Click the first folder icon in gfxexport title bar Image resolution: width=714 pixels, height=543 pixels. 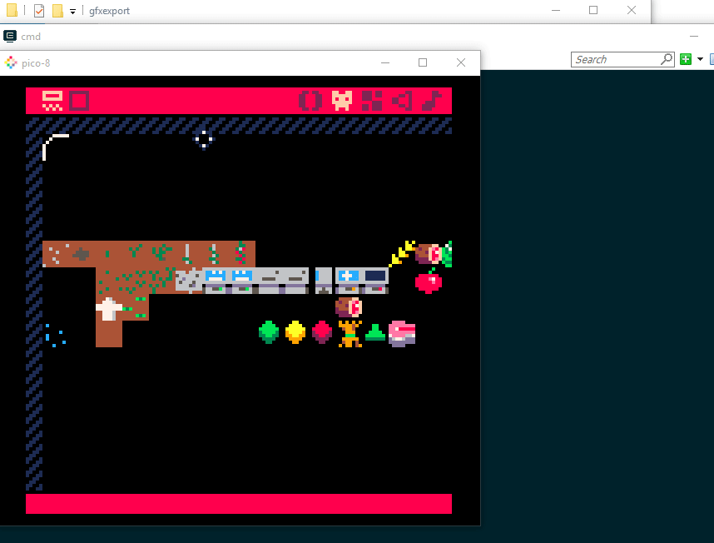point(12,10)
